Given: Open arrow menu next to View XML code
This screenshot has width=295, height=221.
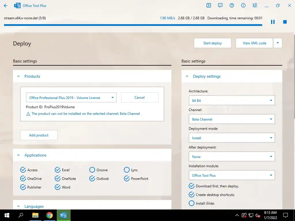Looking at the screenshot, I should click(x=278, y=43).
